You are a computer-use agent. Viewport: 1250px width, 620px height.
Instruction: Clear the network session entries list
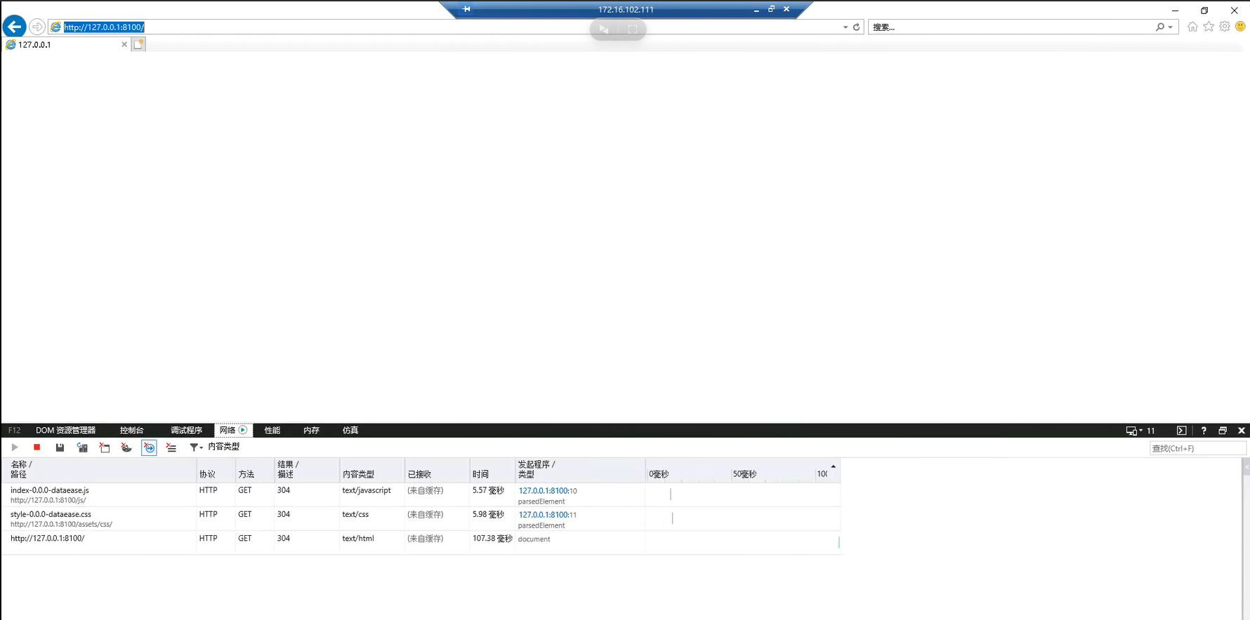(x=171, y=447)
